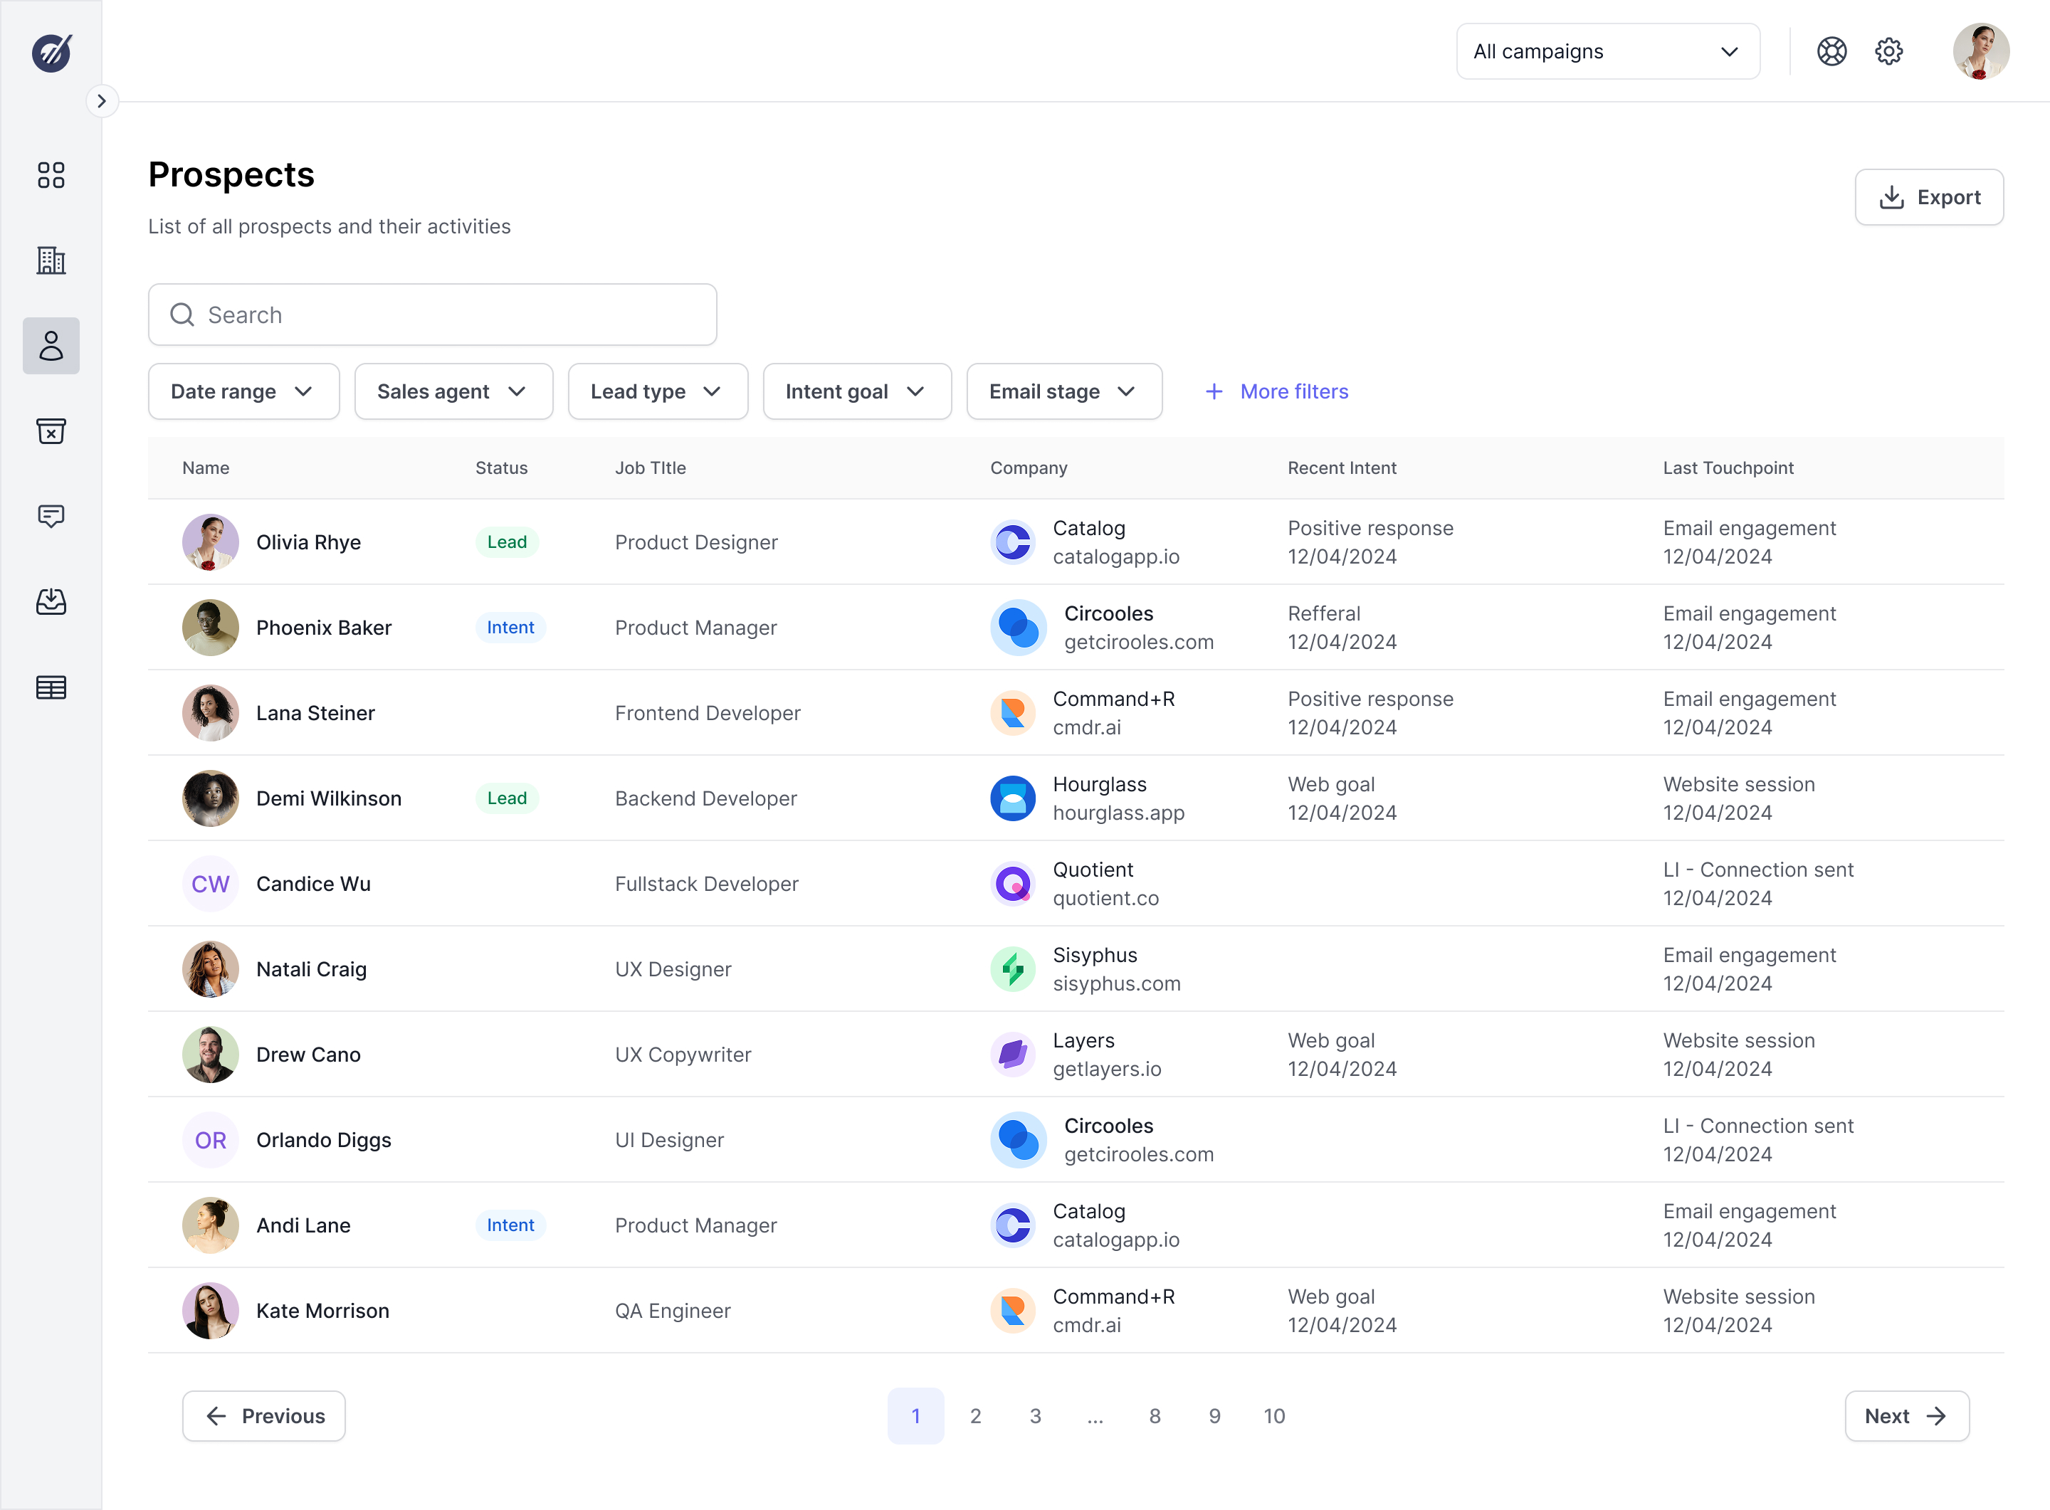
Task: Open the user profile avatar in header
Action: (1980, 51)
